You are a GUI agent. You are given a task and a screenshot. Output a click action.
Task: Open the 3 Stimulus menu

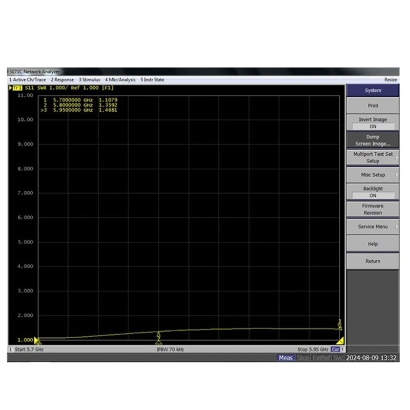pos(89,80)
